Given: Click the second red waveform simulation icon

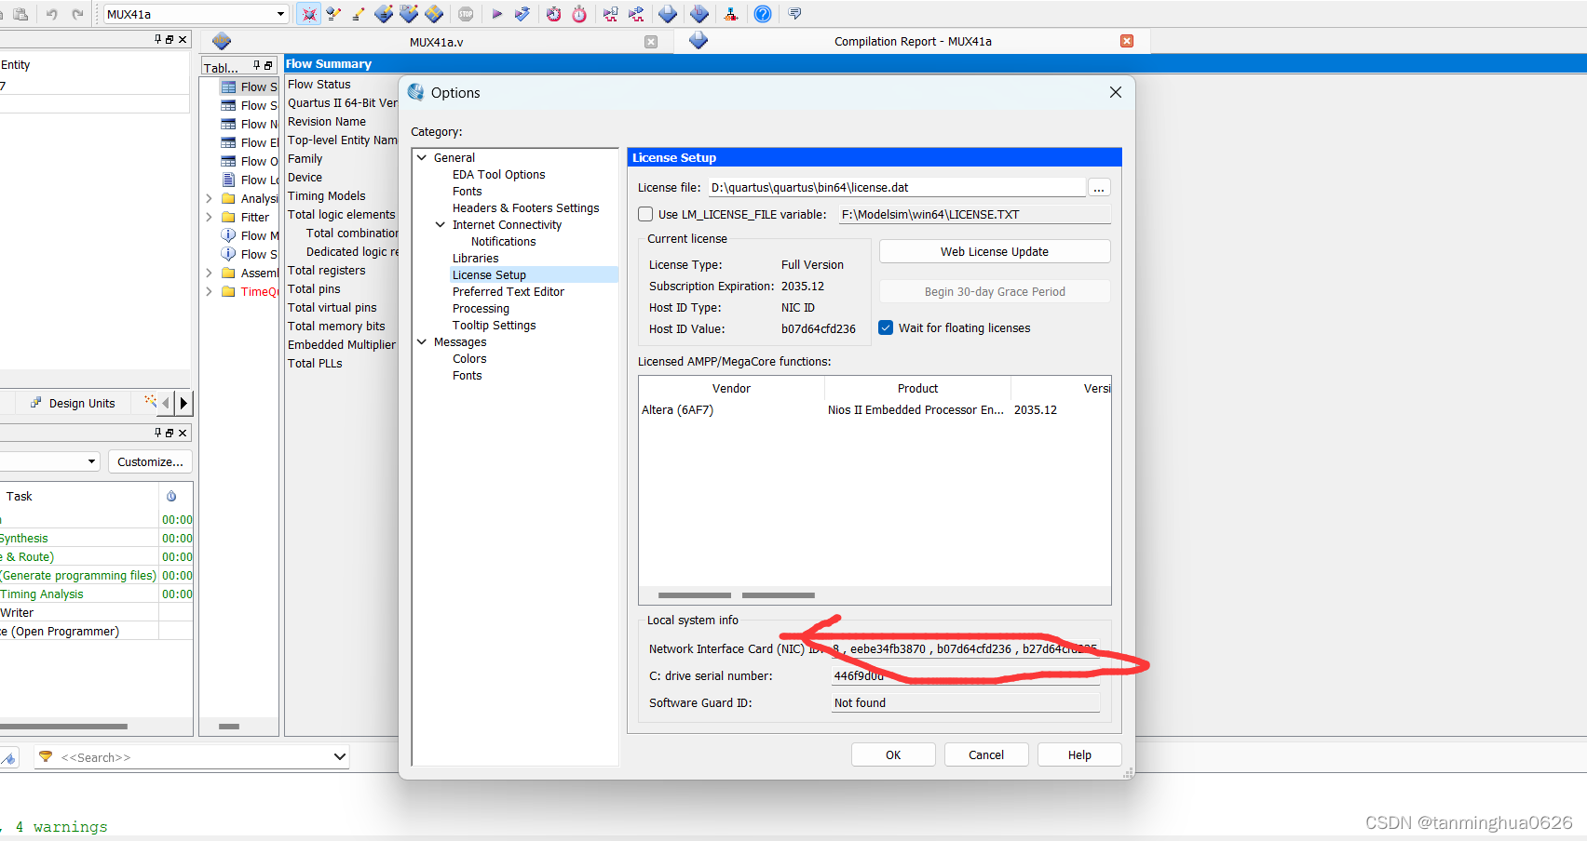Looking at the screenshot, I should [636, 14].
